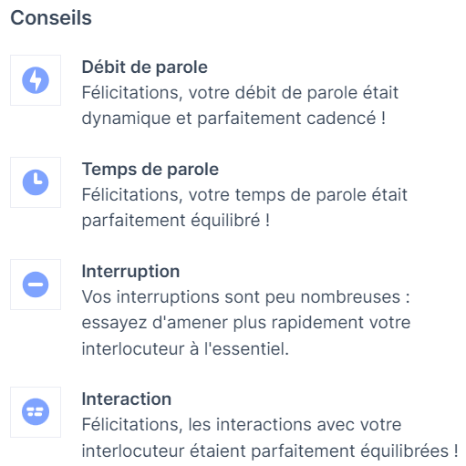Click text 'Félicitations, votre débit de parole était'
This screenshot has width=466, height=466.
(x=240, y=92)
